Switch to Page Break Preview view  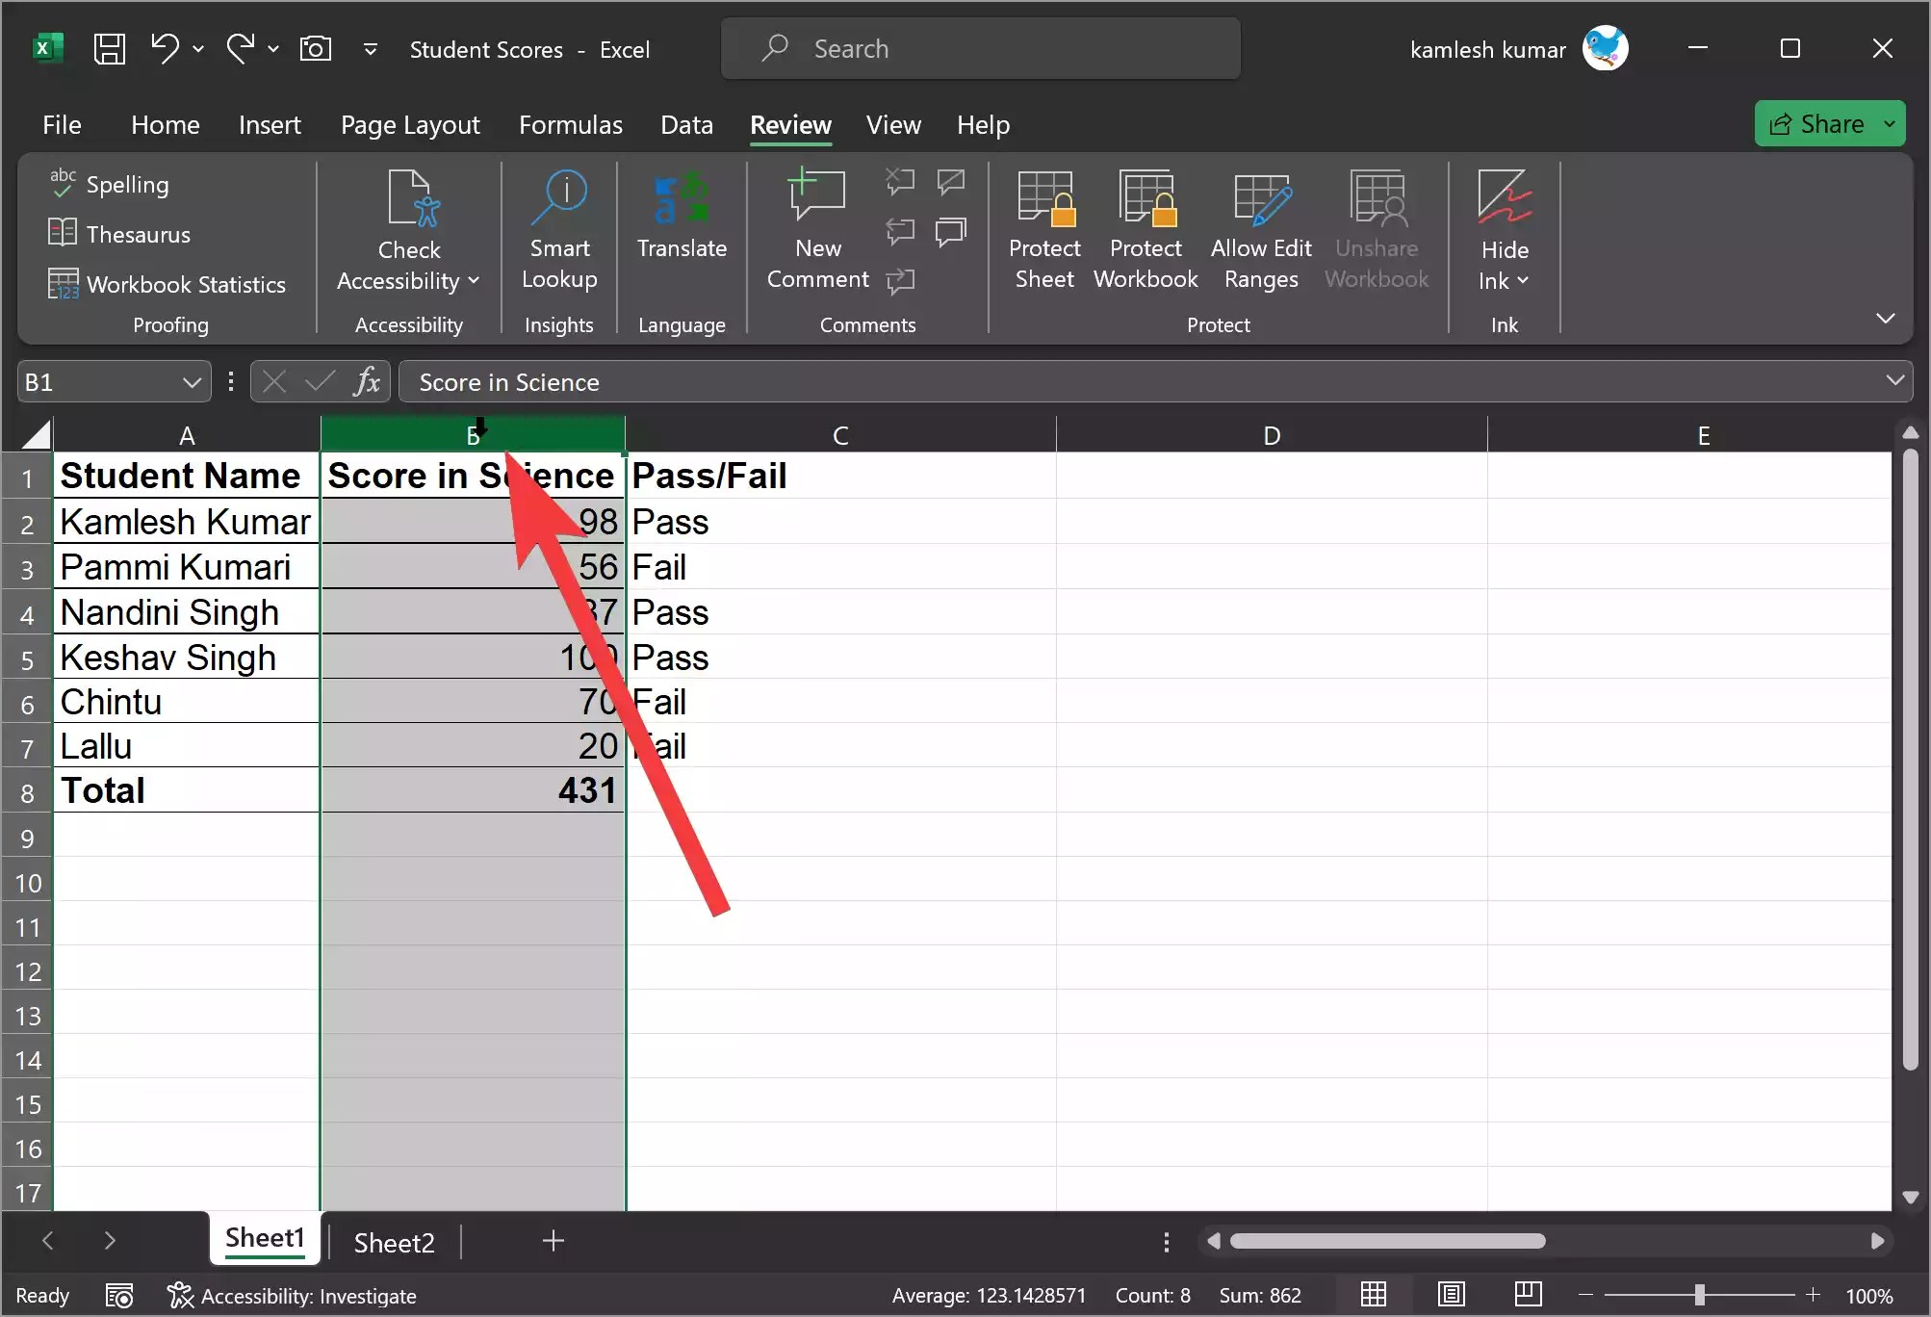point(1529,1295)
